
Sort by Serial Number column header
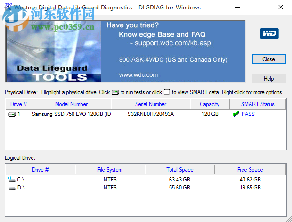[151, 104]
